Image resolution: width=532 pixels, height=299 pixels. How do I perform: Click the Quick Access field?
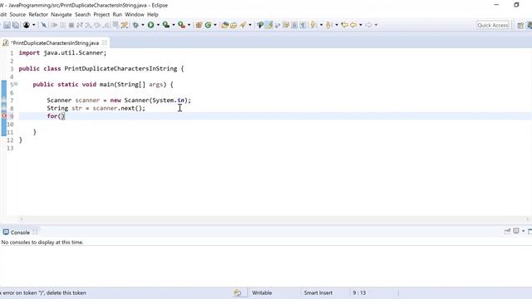coord(493,25)
